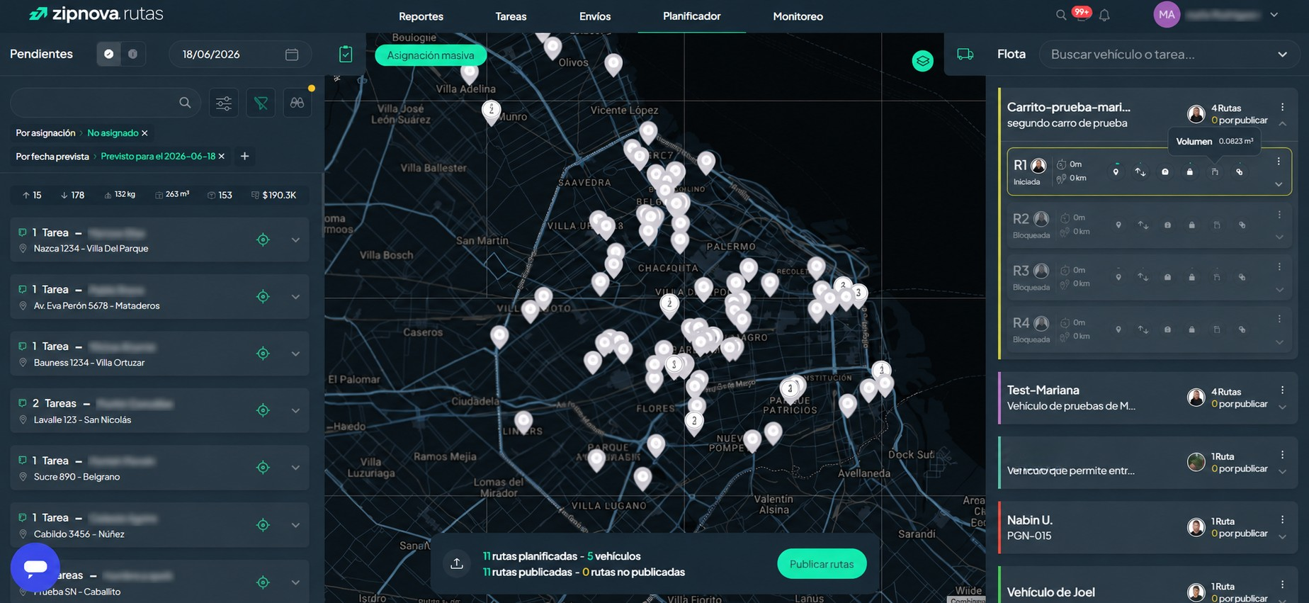Locate Cabildo 3456 task on map
The height and width of the screenshot is (603, 1309).
click(263, 525)
